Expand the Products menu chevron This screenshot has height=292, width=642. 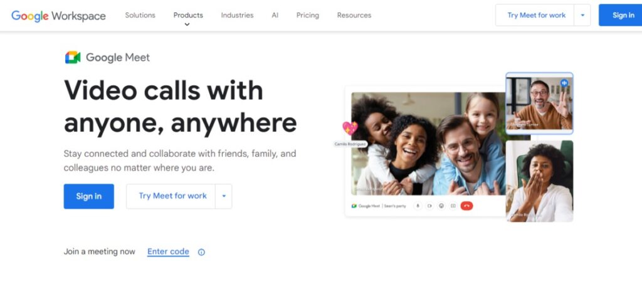(x=187, y=24)
